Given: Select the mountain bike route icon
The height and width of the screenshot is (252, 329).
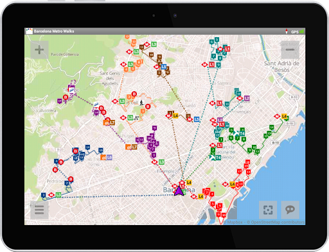Looking at the screenshot, I should pos(136,117).
